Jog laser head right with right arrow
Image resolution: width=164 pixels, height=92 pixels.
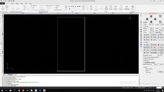155,19
